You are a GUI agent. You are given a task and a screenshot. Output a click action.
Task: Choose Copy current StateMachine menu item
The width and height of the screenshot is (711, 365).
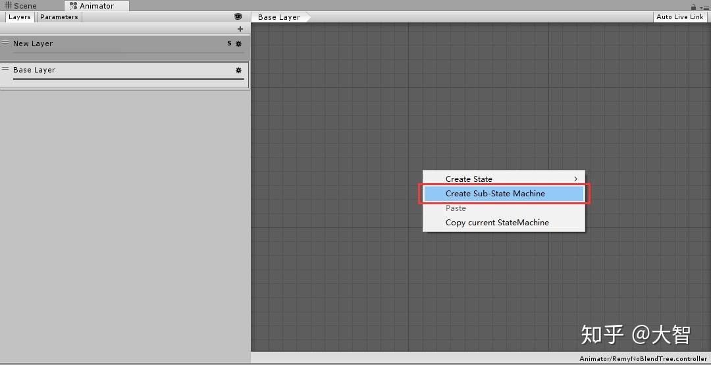click(504, 223)
